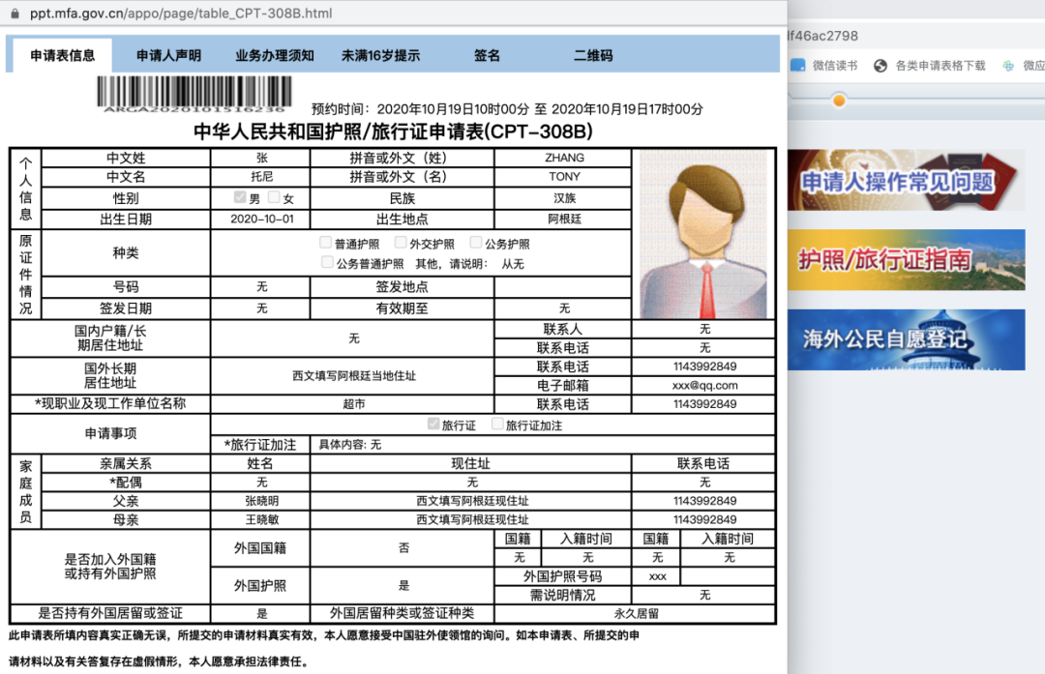Click the 各类申请表格下载 link

coord(937,65)
